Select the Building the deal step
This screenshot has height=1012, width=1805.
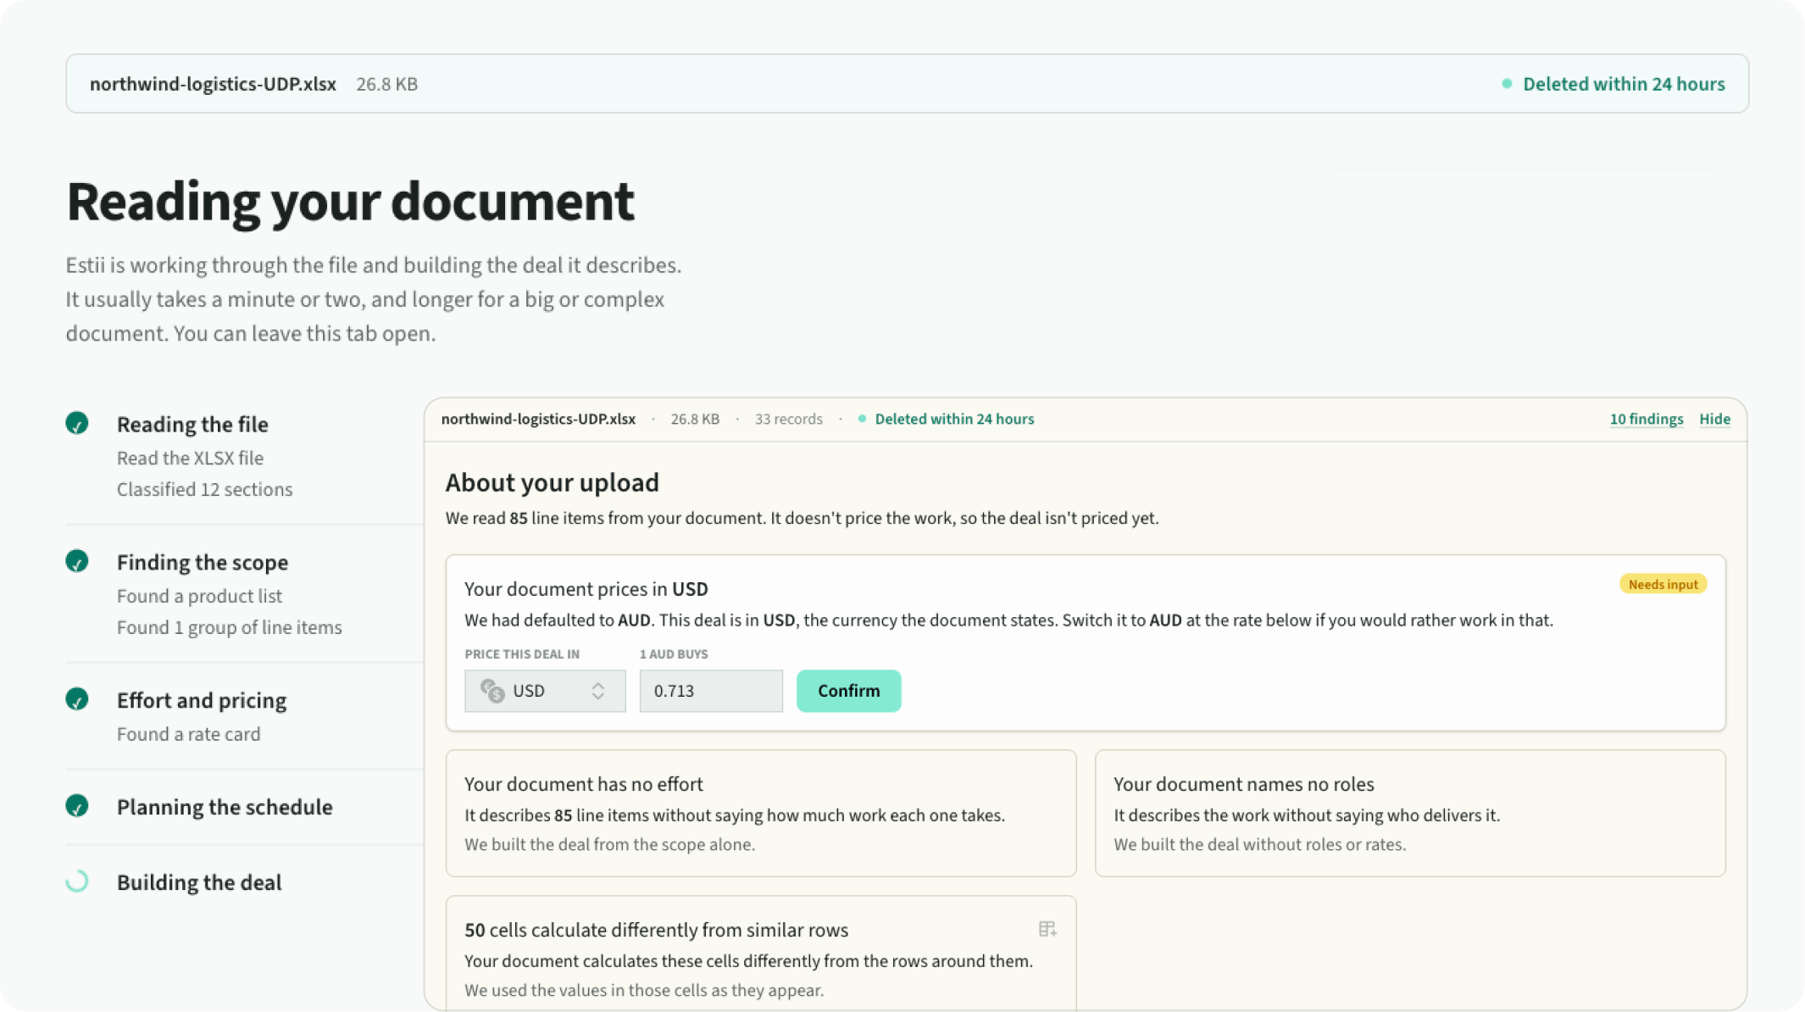[199, 882]
